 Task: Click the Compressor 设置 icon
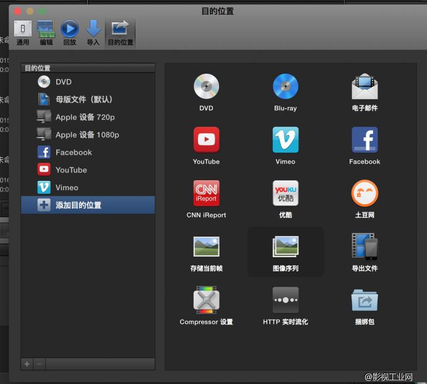(x=206, y=300)
